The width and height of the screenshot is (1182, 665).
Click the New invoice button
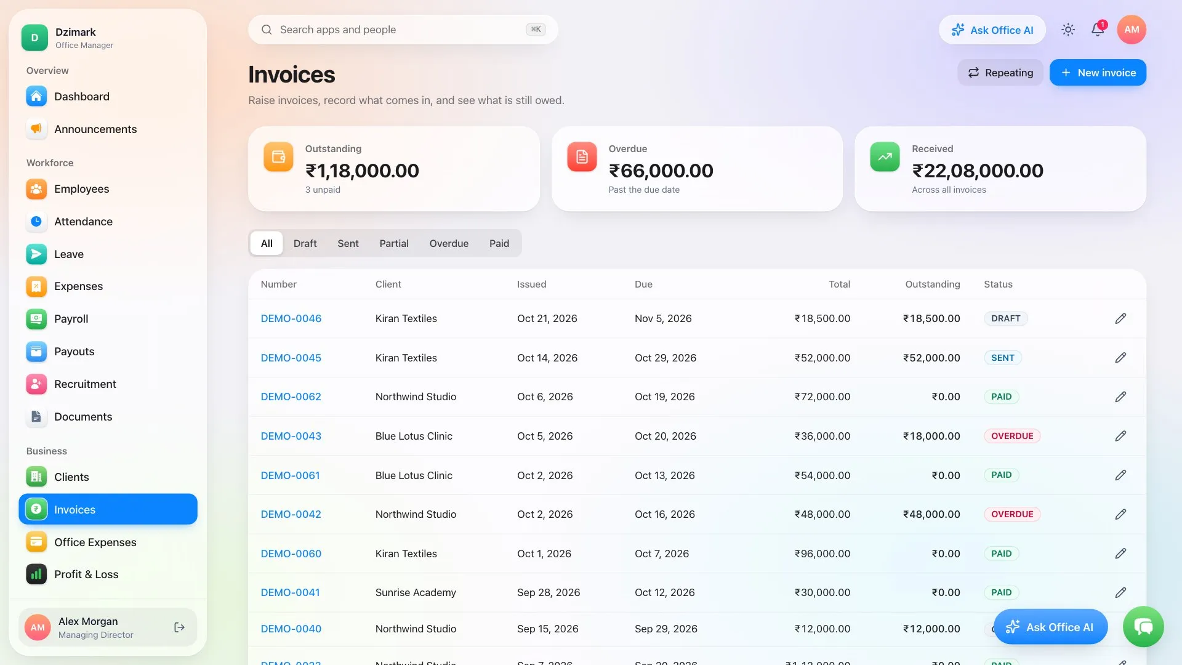pyautogui.click(x=1098, y=73)
